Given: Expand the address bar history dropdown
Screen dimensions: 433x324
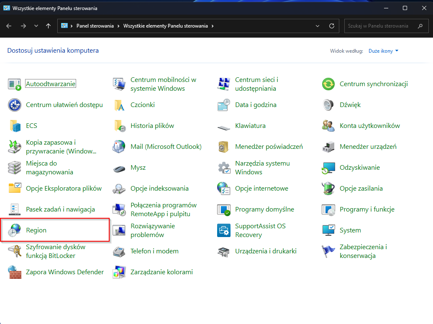Looking at the screenshot, I should [318, 26].
